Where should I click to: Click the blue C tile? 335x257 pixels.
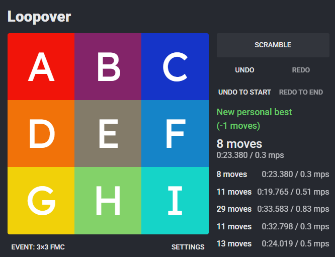[175, 67]
